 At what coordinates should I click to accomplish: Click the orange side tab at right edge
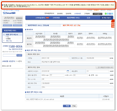(113, 25)
